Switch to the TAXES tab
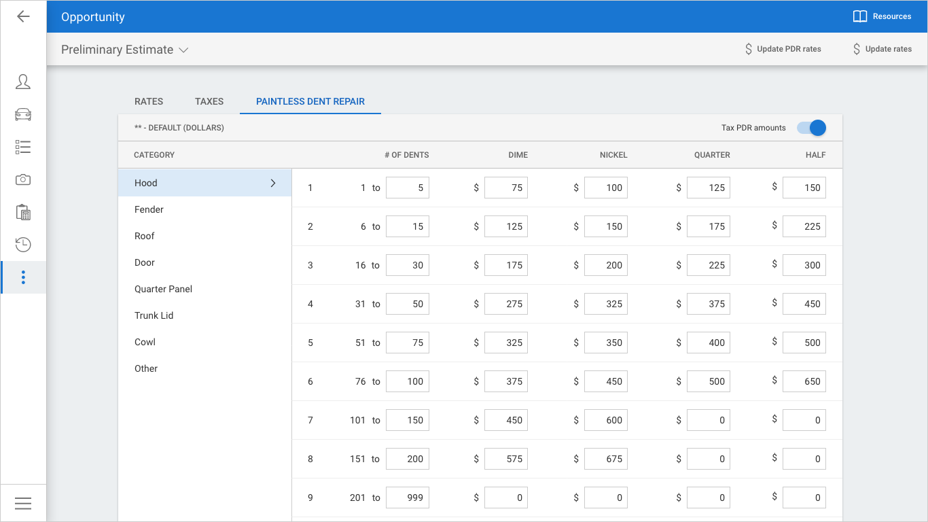Viewport: 928px width, 522px height. point(209,101)
